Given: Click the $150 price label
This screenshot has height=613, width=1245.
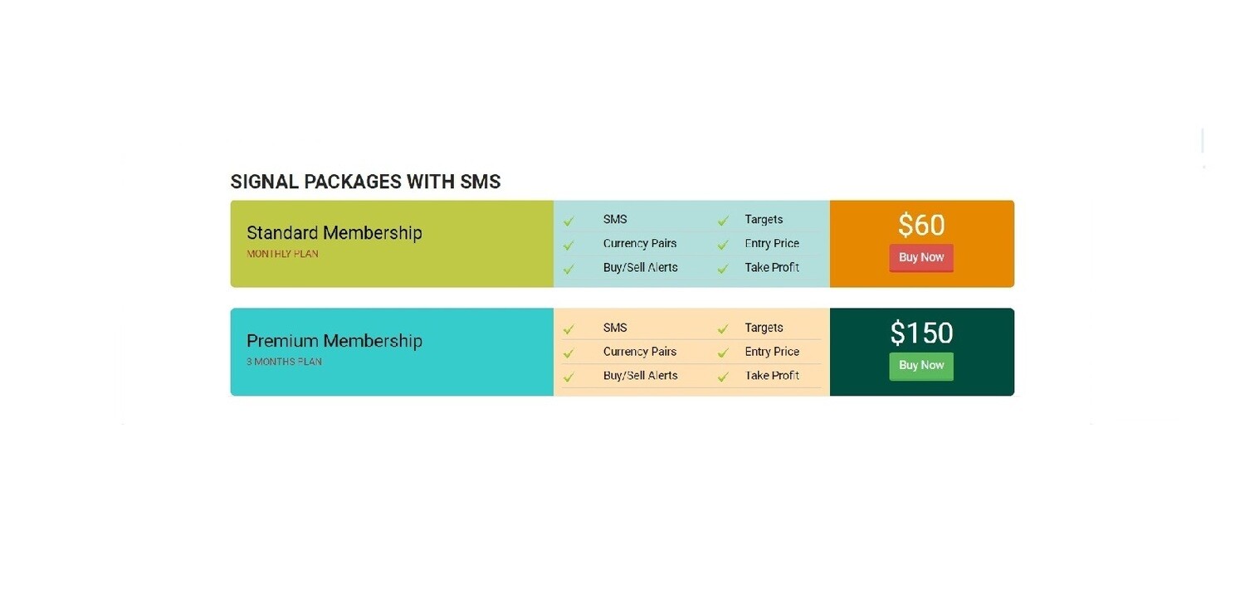Looking at the screenshot, I should coord(921,333).
